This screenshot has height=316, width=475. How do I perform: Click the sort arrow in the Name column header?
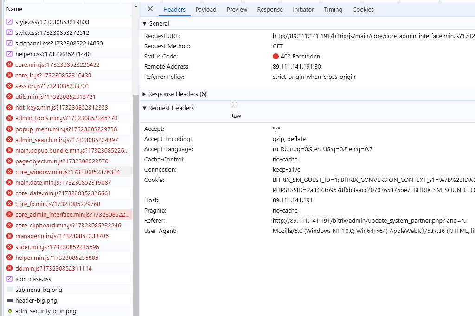135,6
